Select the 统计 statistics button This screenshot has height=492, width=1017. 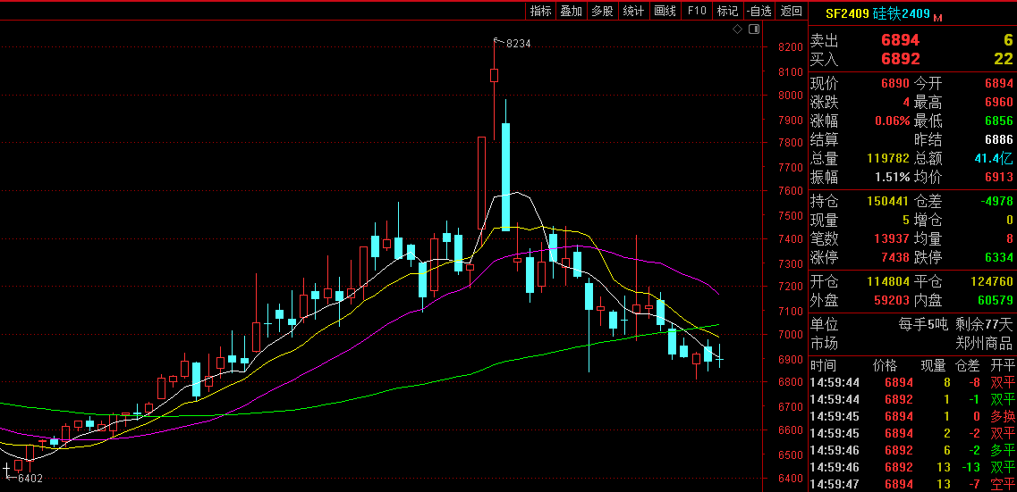633,11
